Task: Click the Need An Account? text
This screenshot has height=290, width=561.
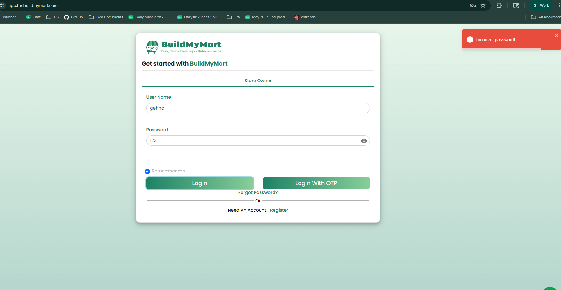Action: [248, 210]
